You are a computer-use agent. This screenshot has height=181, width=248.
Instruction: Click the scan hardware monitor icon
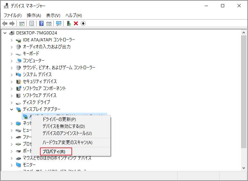coord(59,24)
